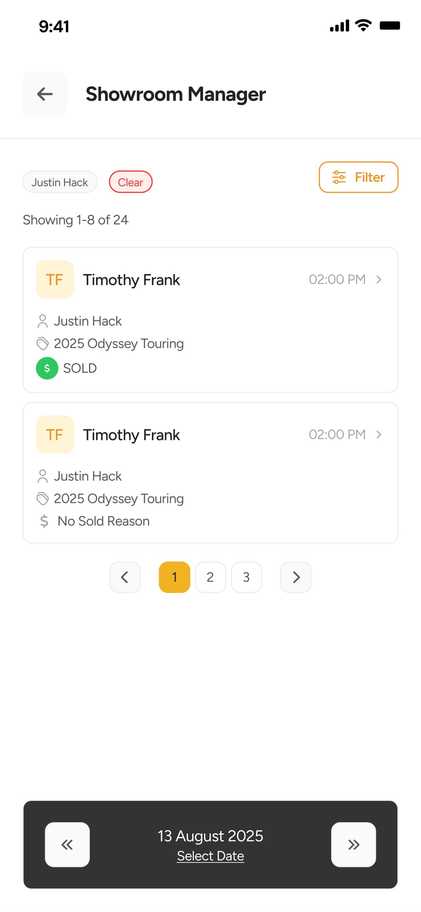Tap the grey dollar icon beside No Sold Reason
Screen dimensions: 421x912
pyautogui.click(x=44, y=521)
